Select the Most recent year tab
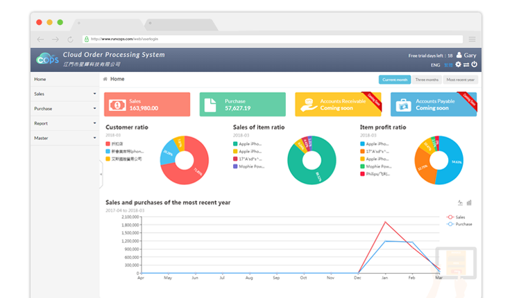Screen dimensions: 512x298 (x=460, y=80)
